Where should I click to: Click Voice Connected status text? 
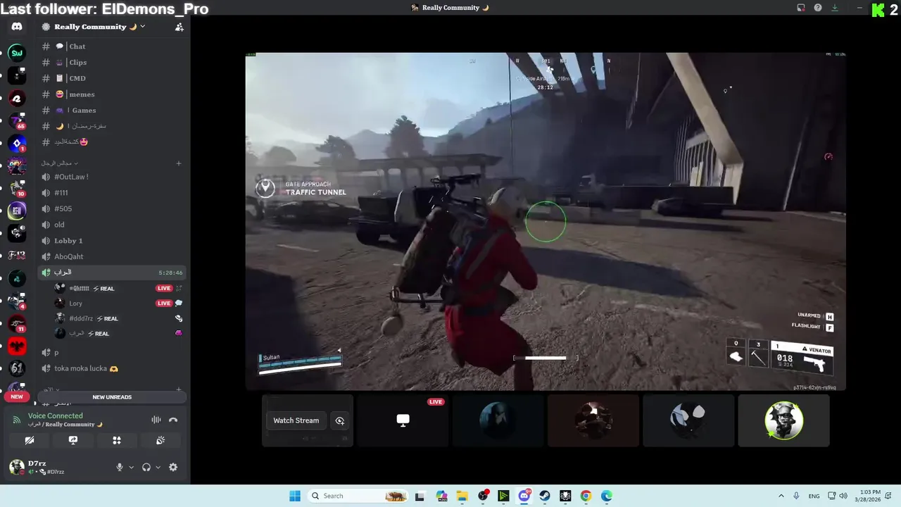56,416
